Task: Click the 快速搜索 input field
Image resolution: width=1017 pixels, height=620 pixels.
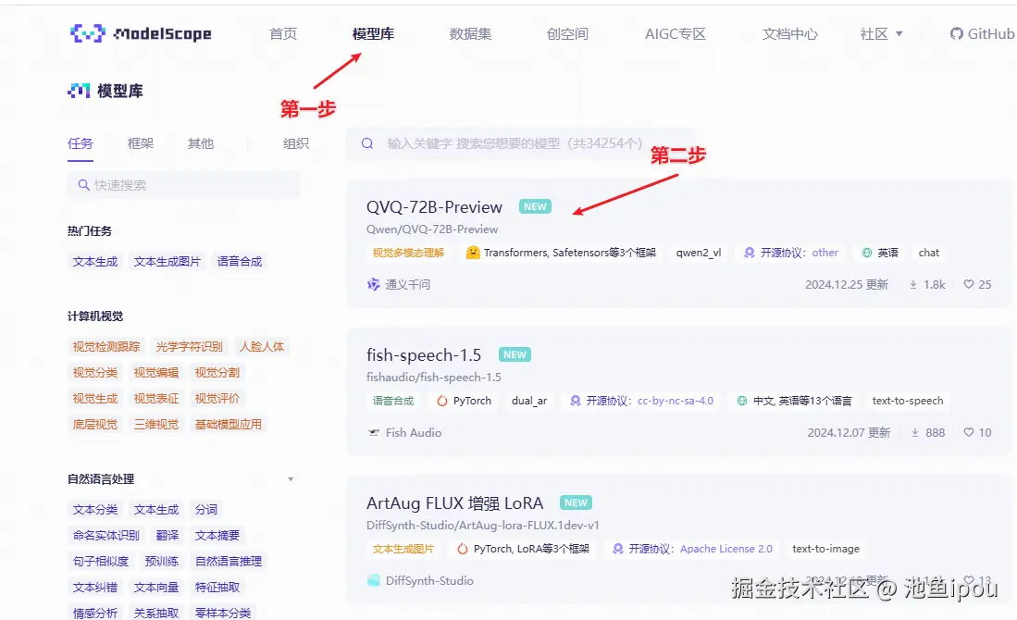Action: coord(184,185)
